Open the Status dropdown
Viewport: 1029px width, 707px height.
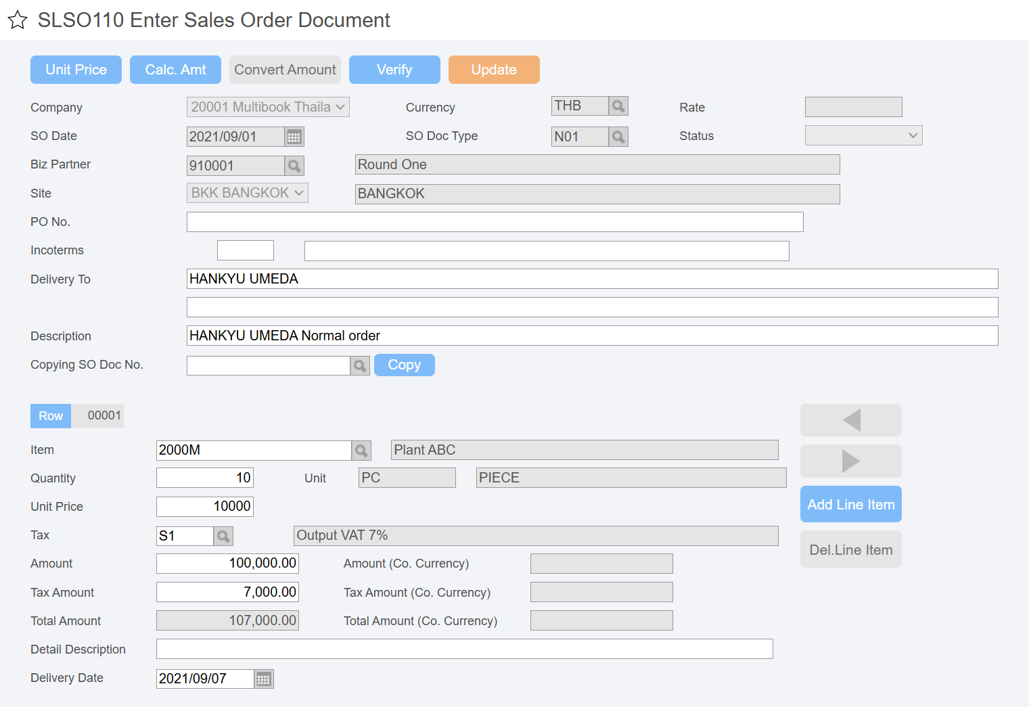pos(864,135)
